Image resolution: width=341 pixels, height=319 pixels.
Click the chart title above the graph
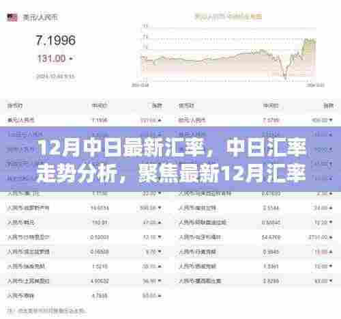pos(228,16)
